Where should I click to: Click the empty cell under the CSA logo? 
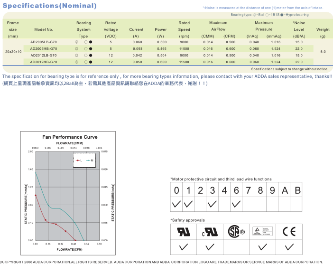pyautogui.click(x=236, y=247)
